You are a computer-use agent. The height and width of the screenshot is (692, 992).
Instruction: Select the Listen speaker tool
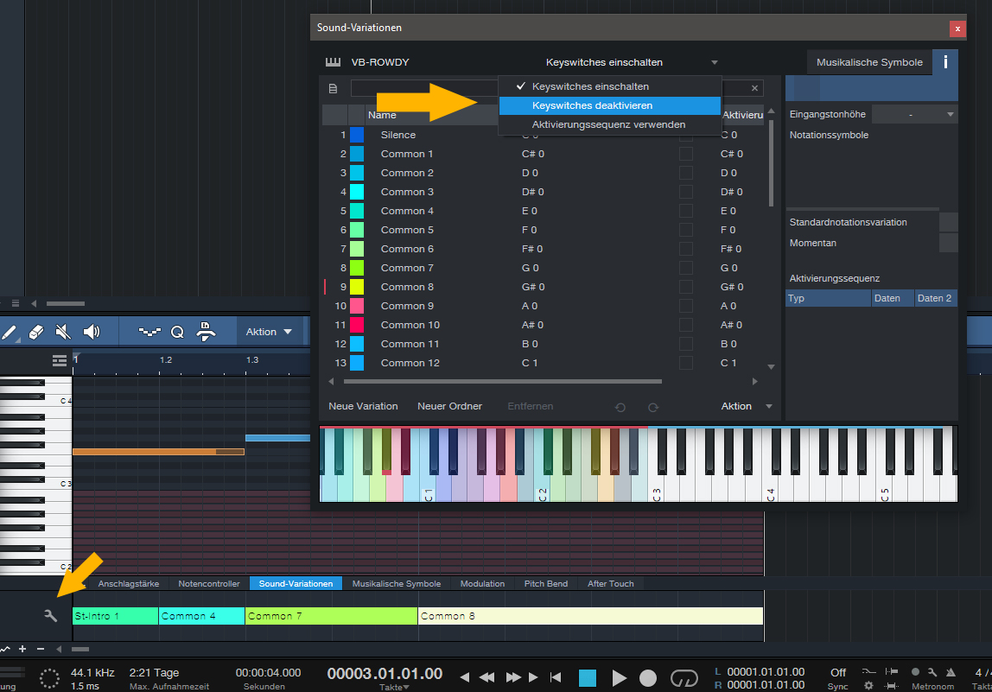[x=92, y=332]
